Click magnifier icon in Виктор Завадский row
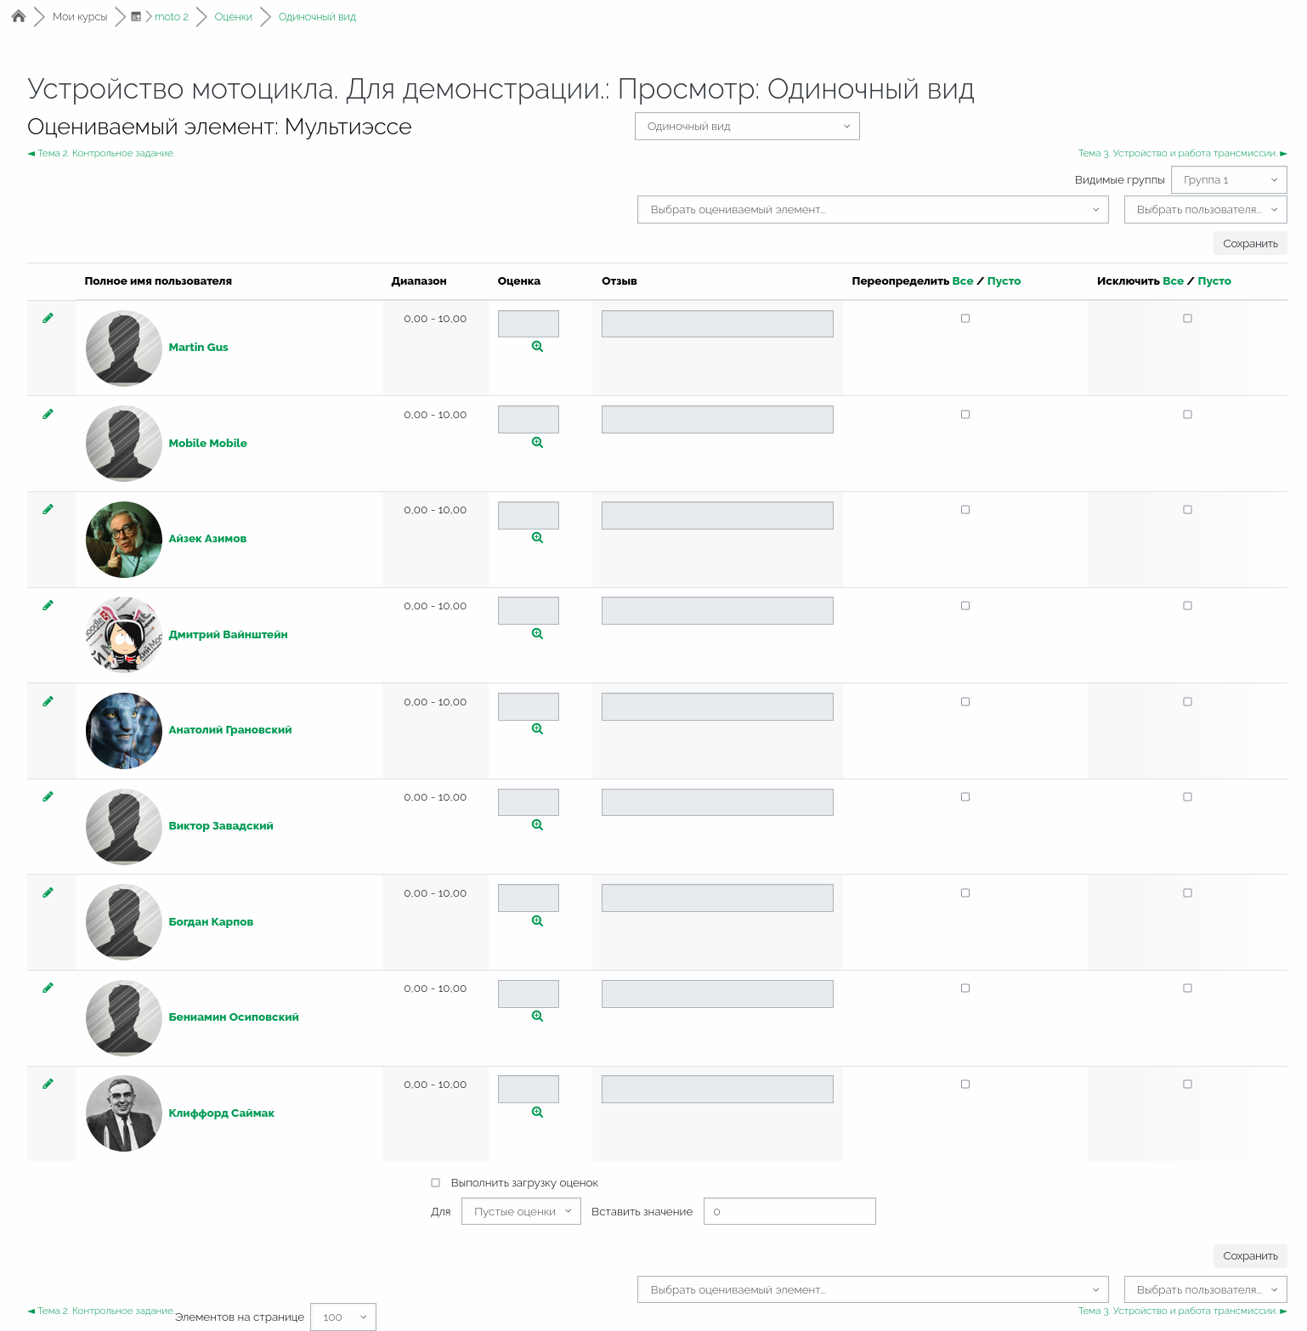This screenshot has height=1331, width=1307. (537, 825)
